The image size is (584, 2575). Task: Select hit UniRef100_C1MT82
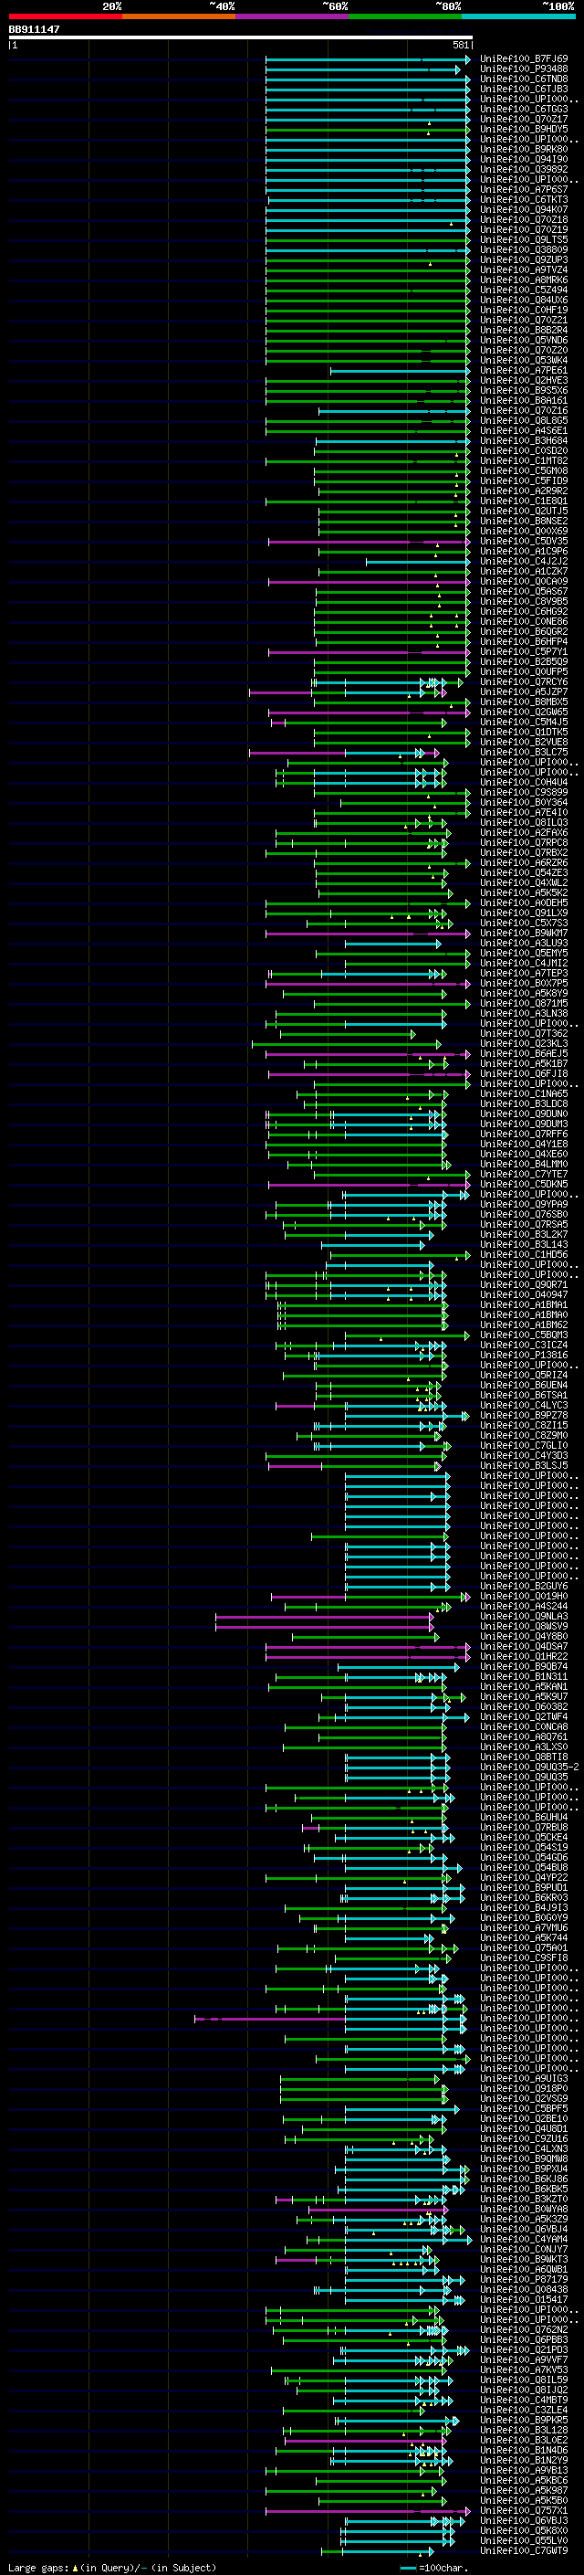point(524,460)
